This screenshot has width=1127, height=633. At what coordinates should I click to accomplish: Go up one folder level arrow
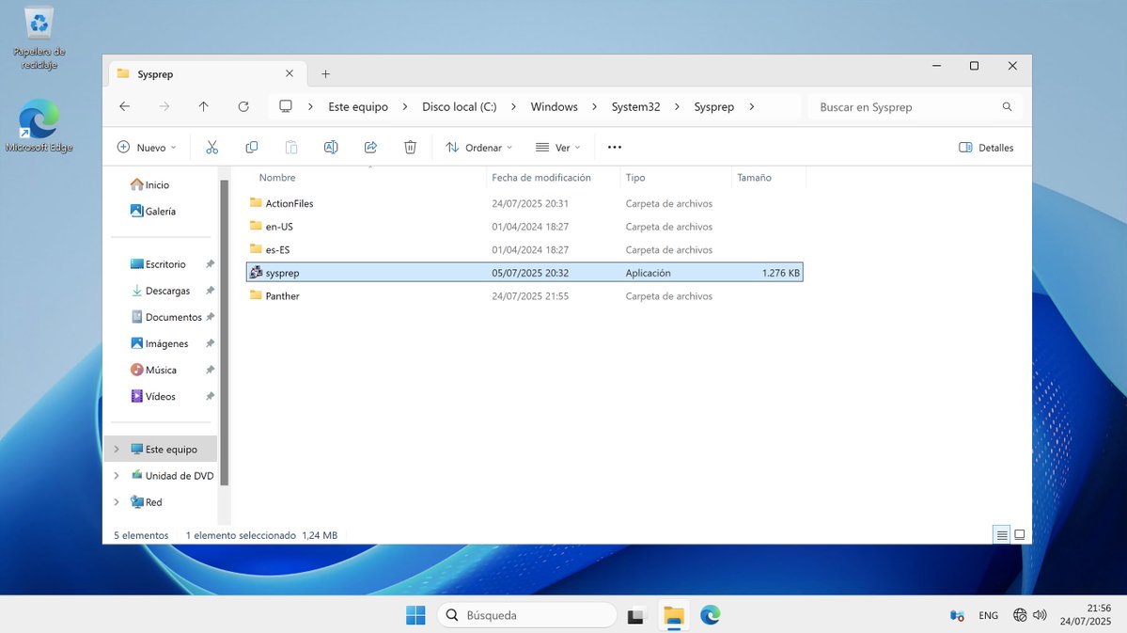click(x=203, y=106)
